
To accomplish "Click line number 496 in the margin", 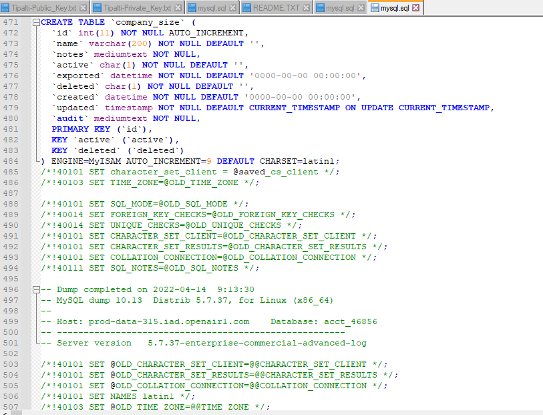I will tap(11, 289).
